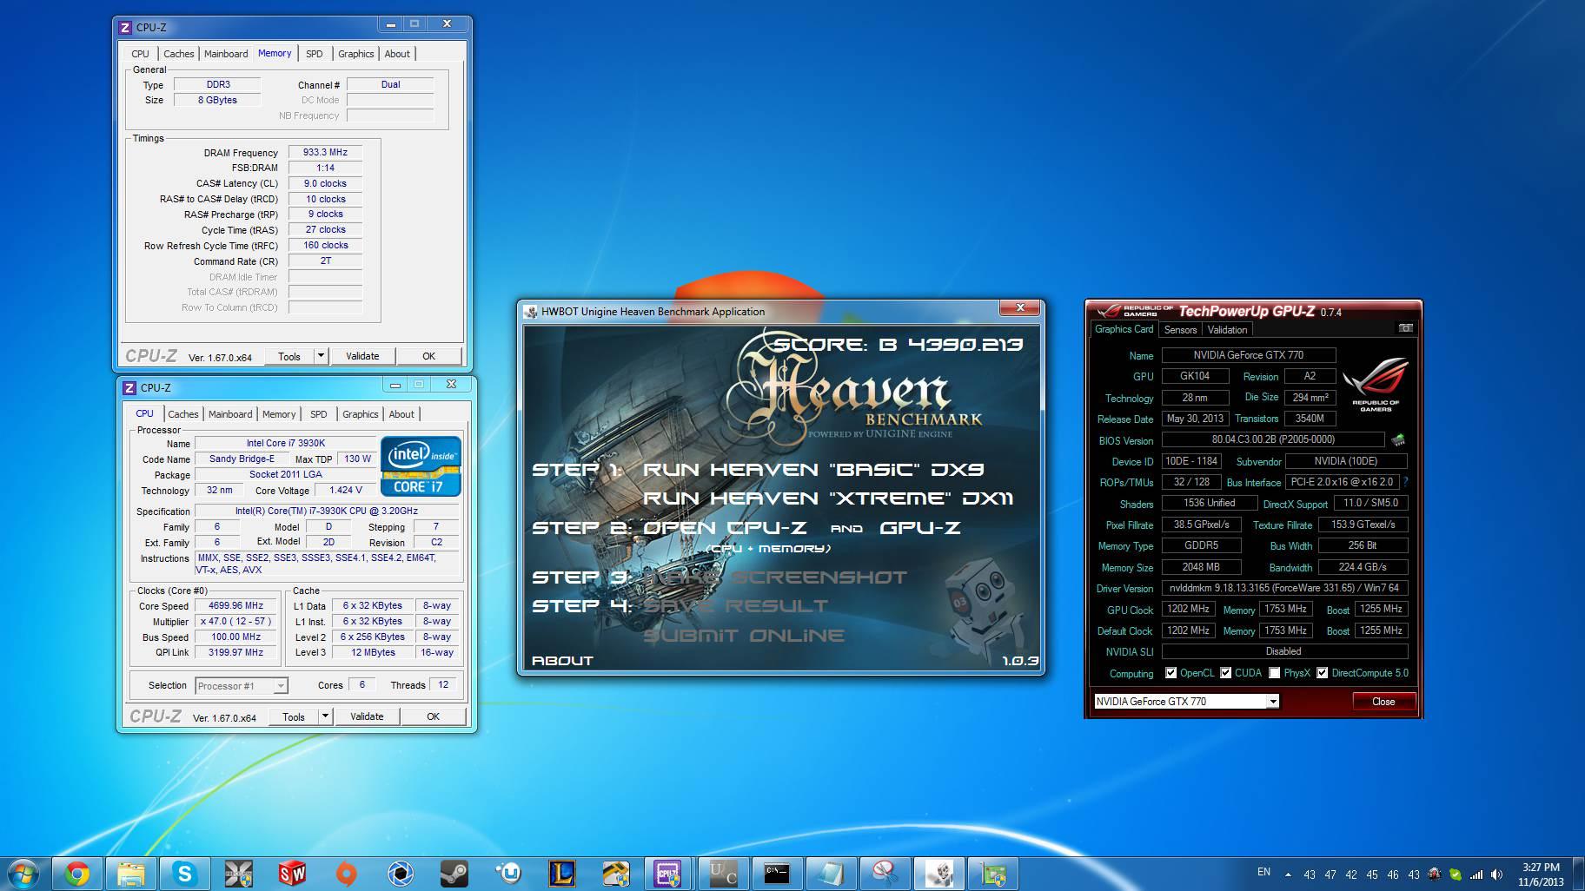Open Notepad icon on the taskbar
Viewport: 1585px width, 891px height.
click(831, 874)
